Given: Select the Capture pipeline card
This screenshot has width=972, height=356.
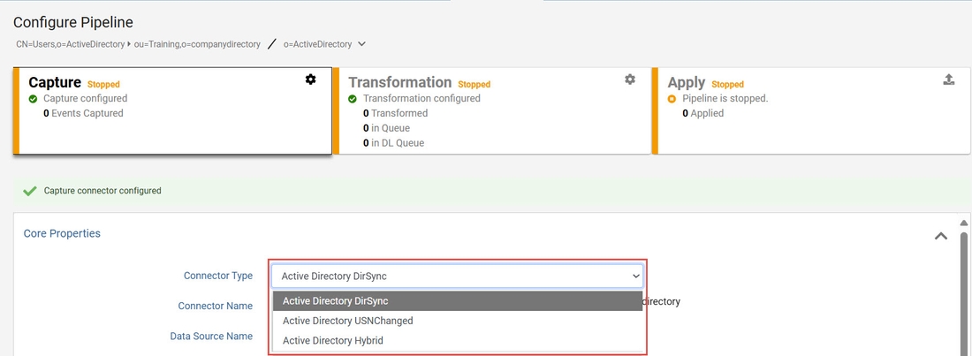Looking at the screenshot, I should [172, 110].
